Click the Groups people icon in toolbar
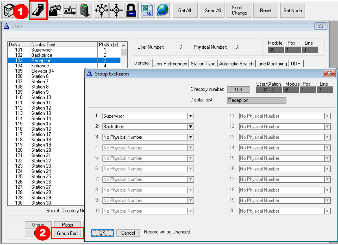 click(55, 10)
